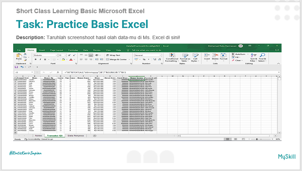Image resolution: width=302 pixels, height=171 pixels.
Task: Open the Data Penyewa sheet tab
Action: click(x=76, y=136)
